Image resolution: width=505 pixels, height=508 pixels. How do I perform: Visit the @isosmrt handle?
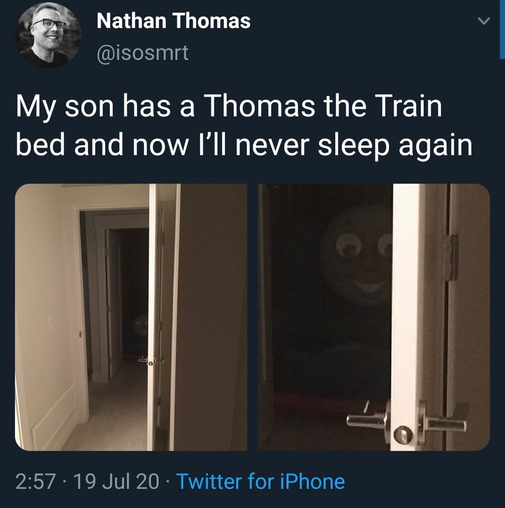(143, 53)
